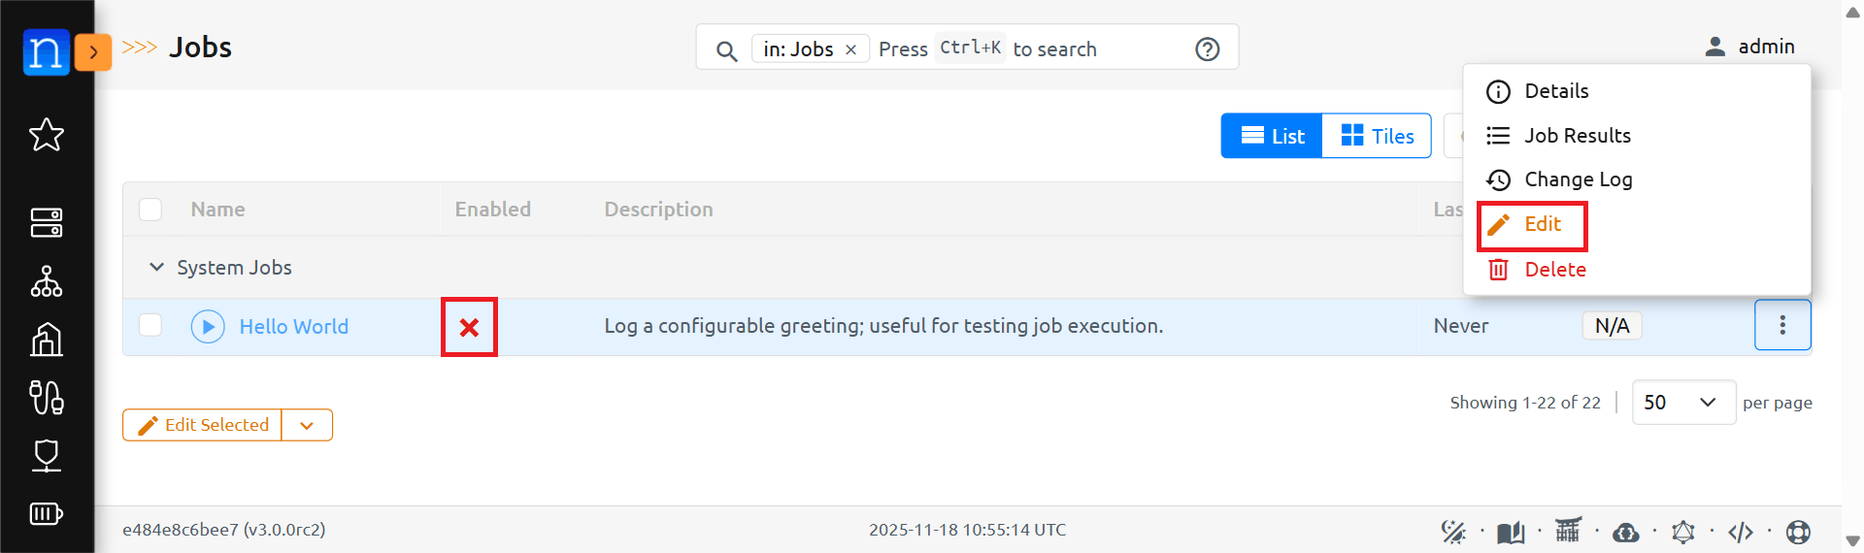The height and width of the screenshot is (553, 1864).
Task: Open the REST API cloud icon
Action: pyautogui.click(x=1625, y=532)
